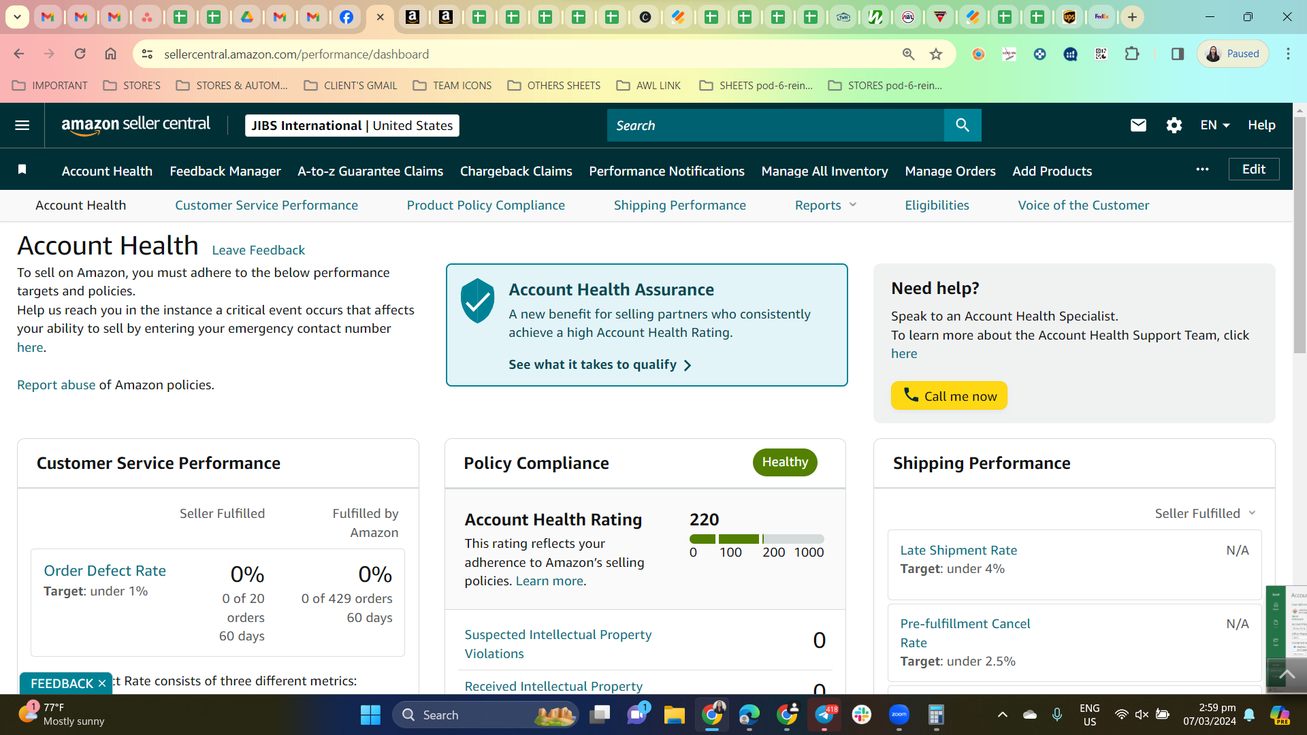Open the Feedback Manager menu item
Image resolution: width=1307 pixels, height=735 pixels.
click(225, 171)
